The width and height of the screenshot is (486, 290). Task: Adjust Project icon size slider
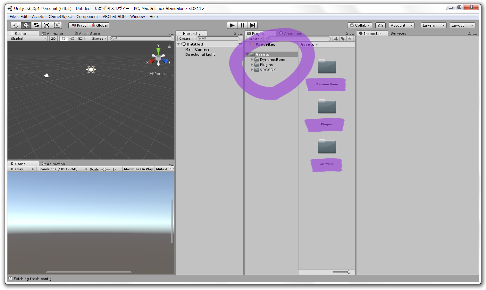[341, 272]
